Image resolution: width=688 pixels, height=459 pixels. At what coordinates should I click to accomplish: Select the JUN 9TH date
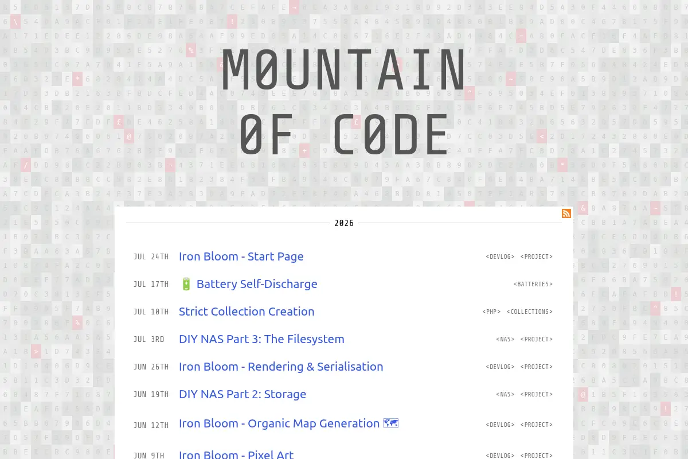pos(148,456)
